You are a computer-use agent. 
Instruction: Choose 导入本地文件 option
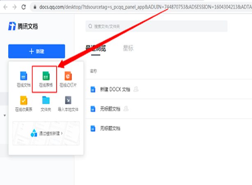[x=68, y=104]
